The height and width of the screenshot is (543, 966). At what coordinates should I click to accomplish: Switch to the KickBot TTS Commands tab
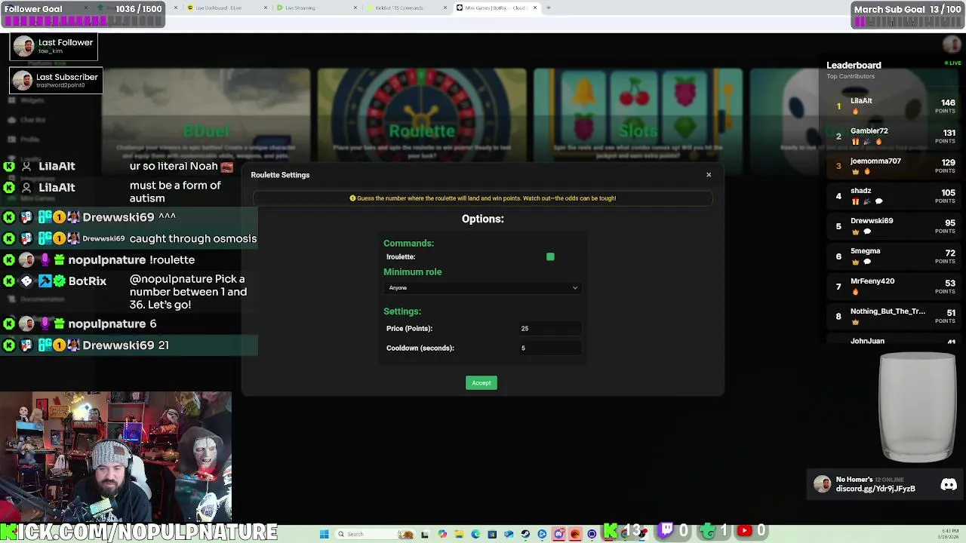click(x=405, y=8)
